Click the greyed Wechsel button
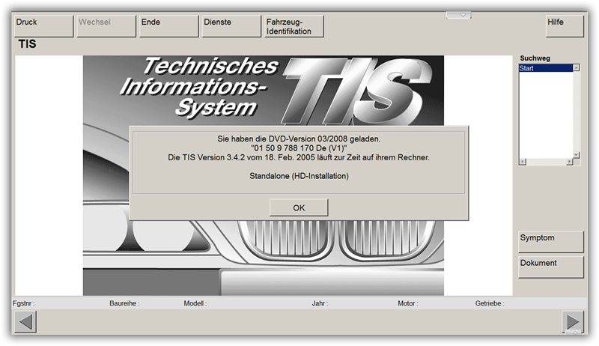The height and width of the screenshot is (346, 599). point(106,26)
